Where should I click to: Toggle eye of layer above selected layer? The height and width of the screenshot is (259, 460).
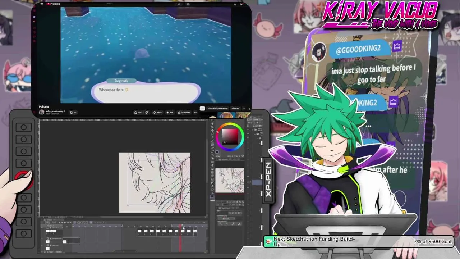pos(248,176)
